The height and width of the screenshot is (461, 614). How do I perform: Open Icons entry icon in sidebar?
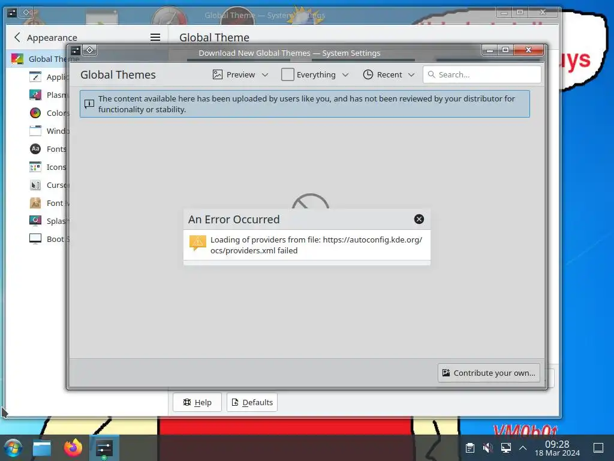click(35, 167)
